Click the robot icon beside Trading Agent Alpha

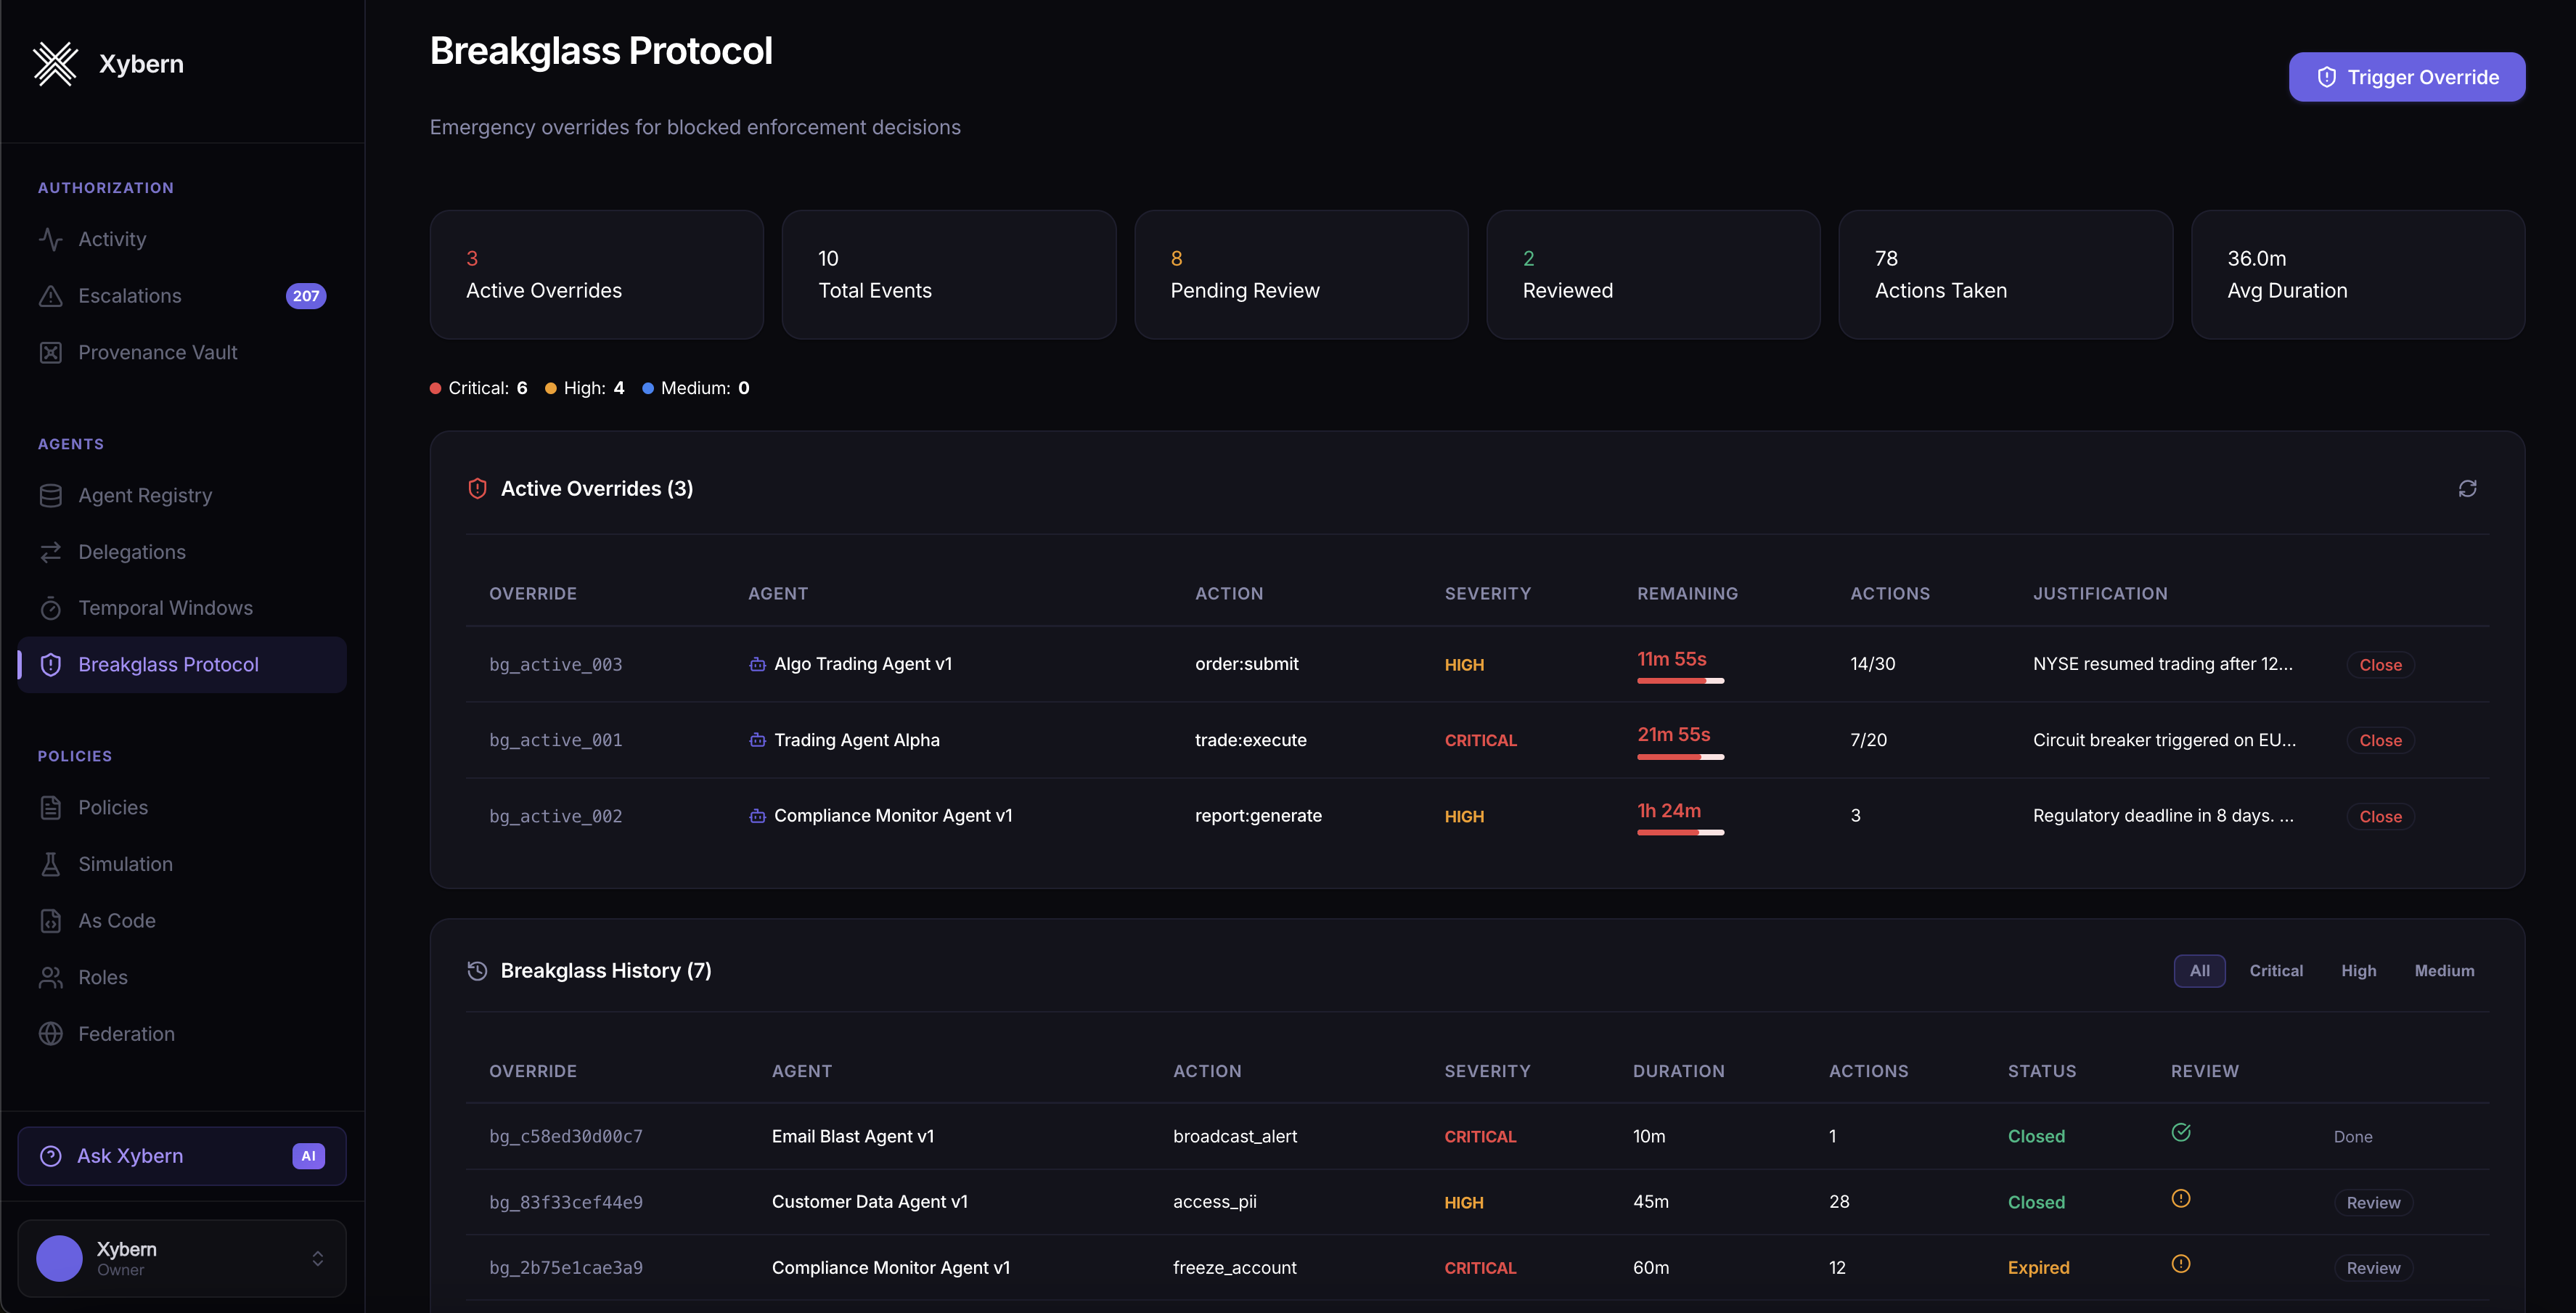[x=757, y=740]
